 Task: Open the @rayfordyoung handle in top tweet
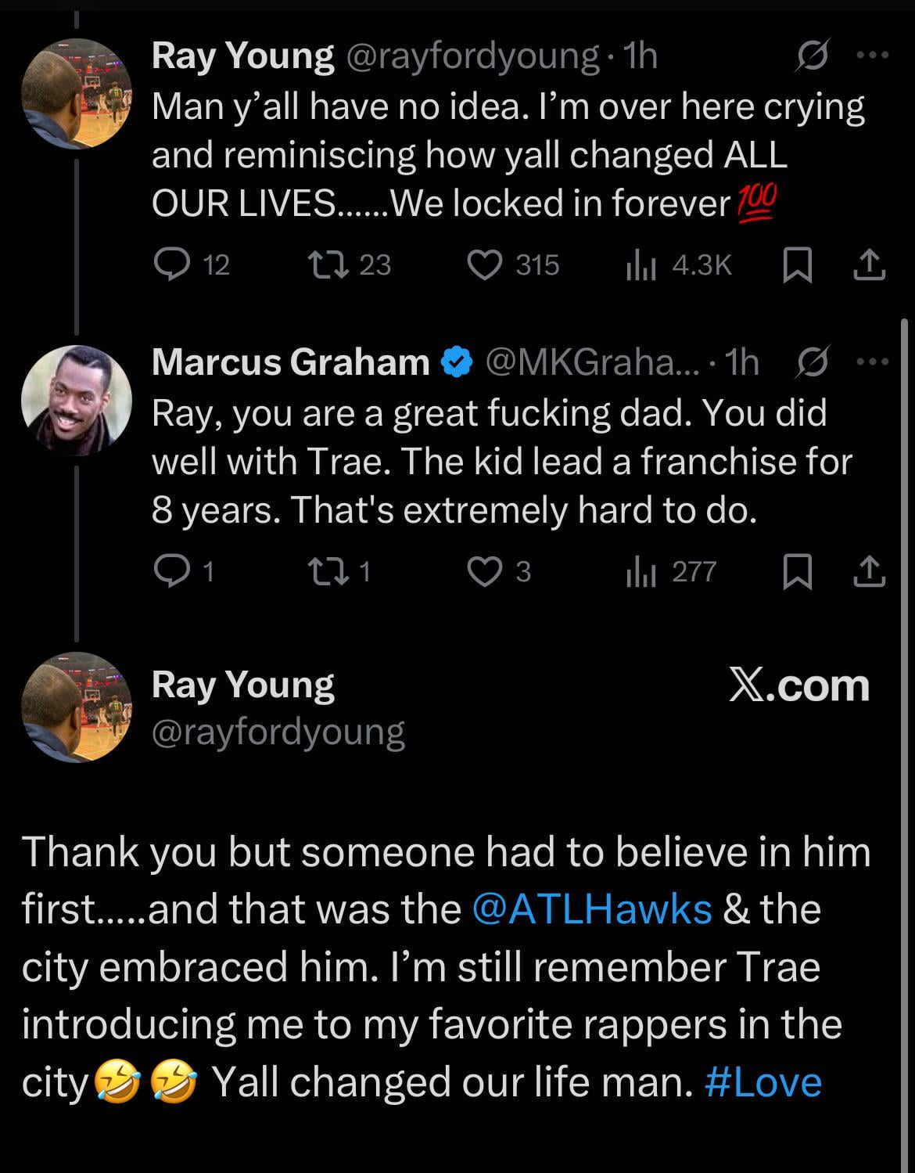[472, 56]
